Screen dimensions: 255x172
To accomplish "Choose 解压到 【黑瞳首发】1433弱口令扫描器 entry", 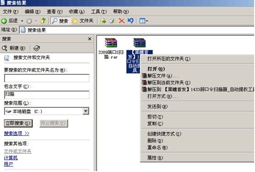I will pyautogui.click(x=198, y=89).
